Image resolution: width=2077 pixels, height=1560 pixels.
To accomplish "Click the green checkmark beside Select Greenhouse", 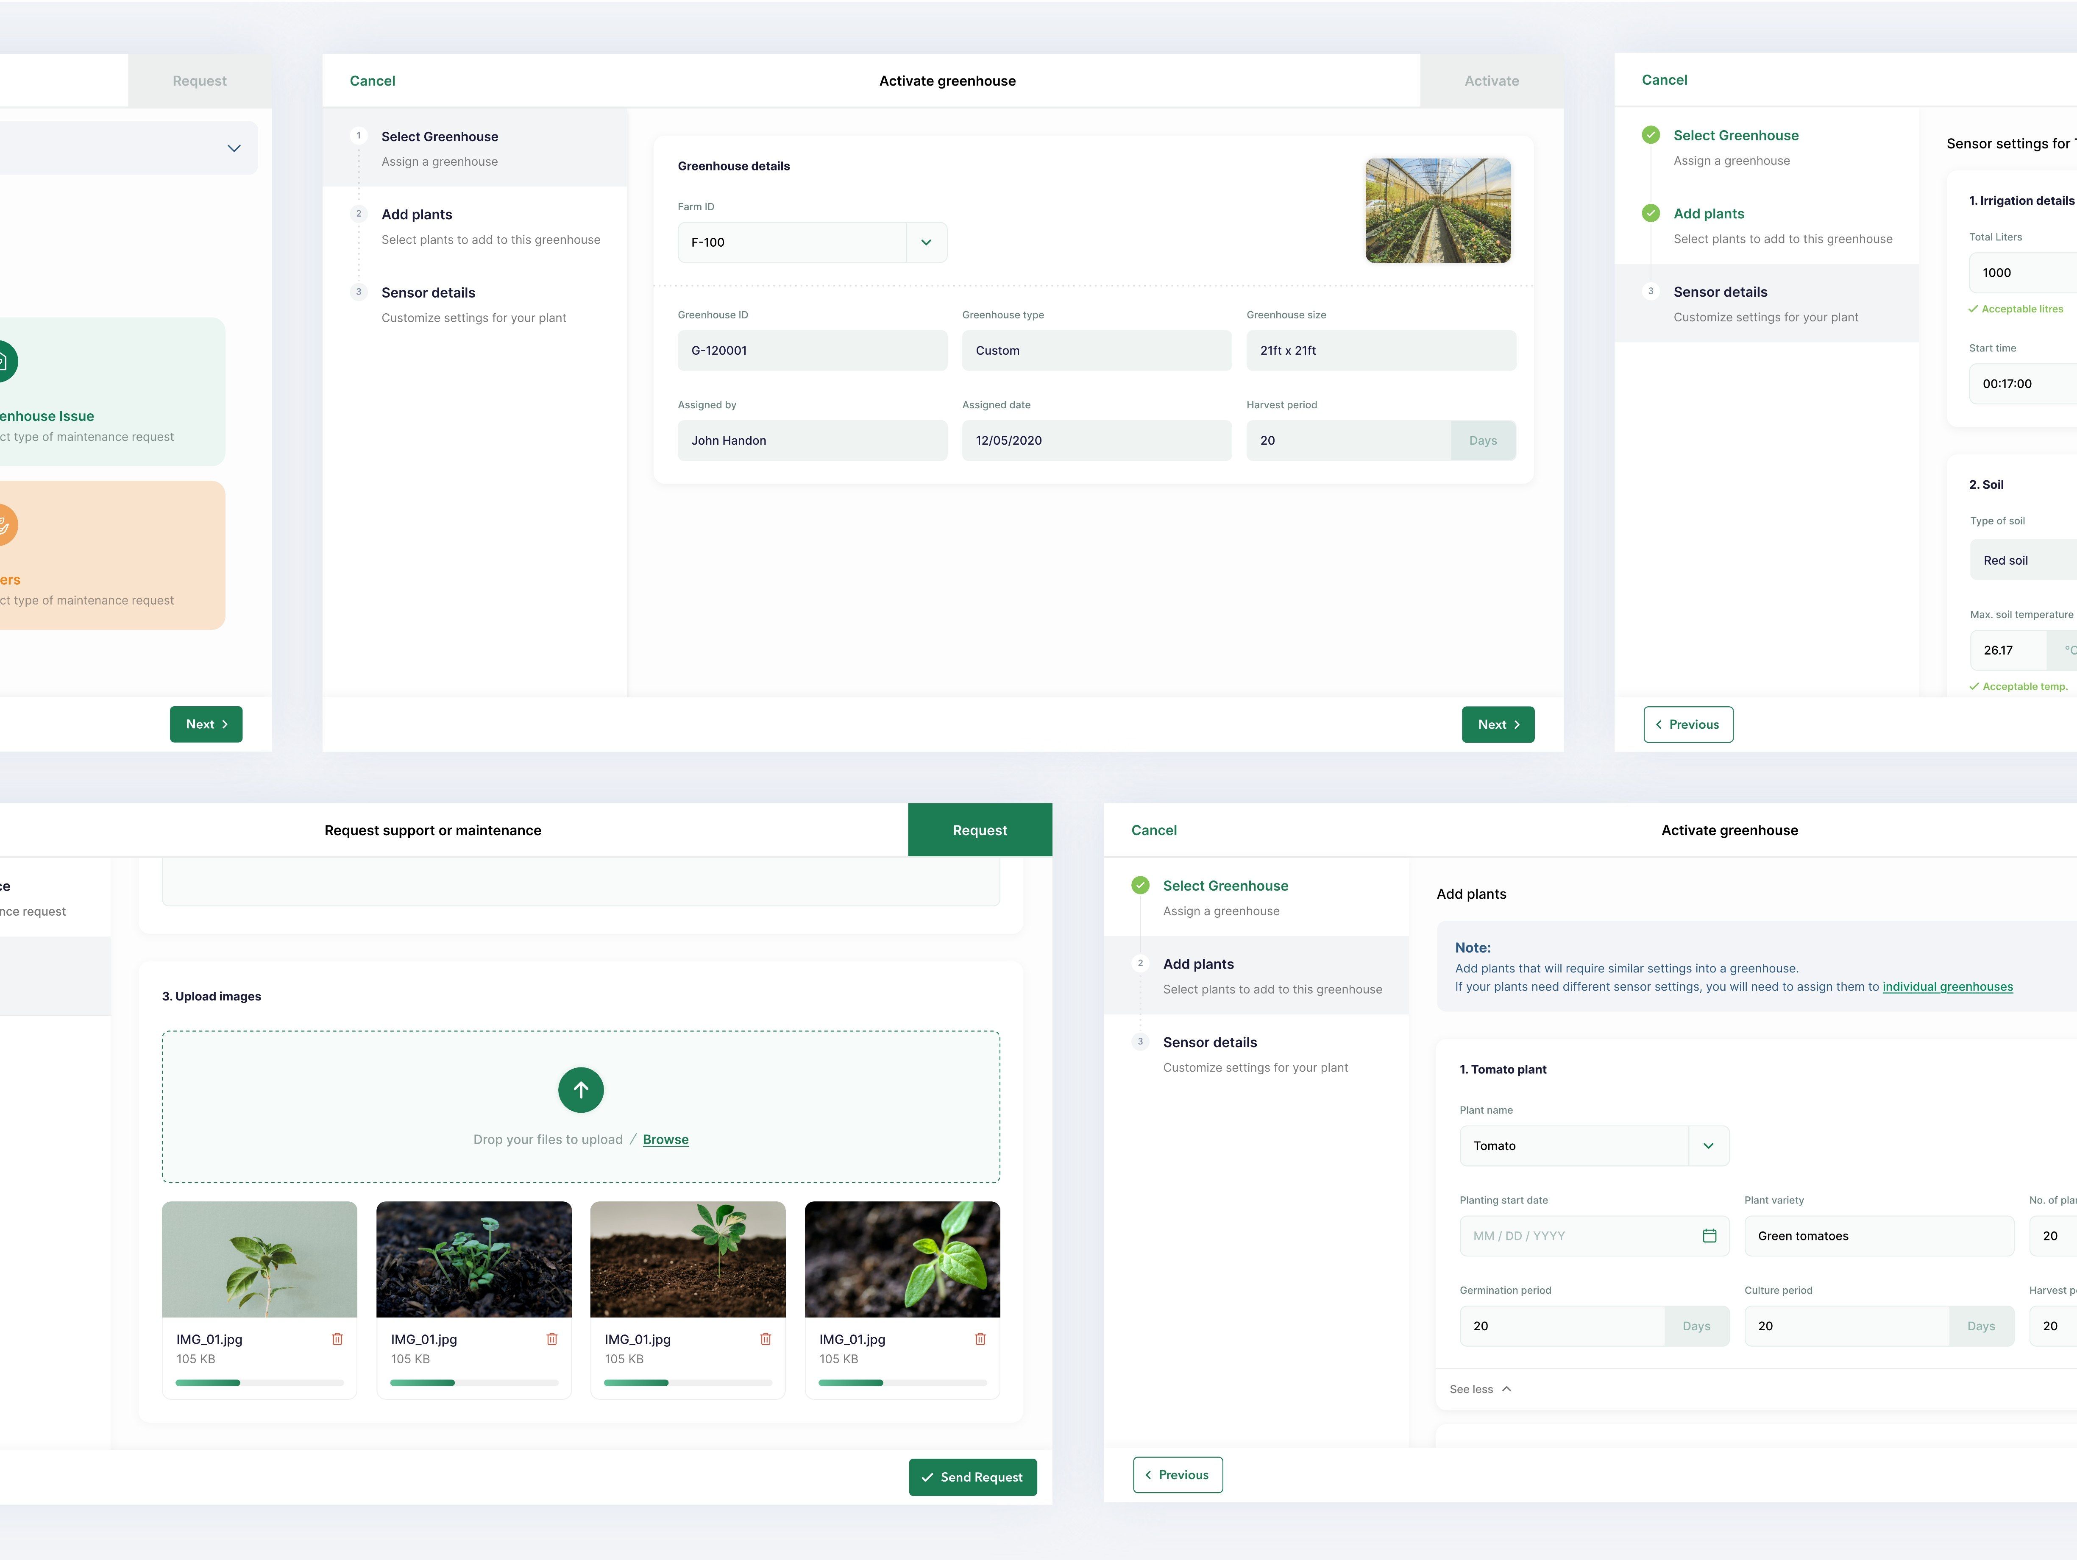I will [1650, 135].
